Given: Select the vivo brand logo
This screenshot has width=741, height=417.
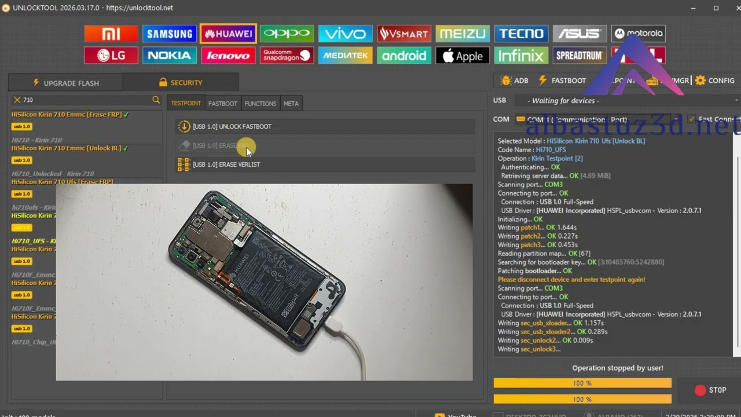Looking at the screenshot, I should 346,34.
